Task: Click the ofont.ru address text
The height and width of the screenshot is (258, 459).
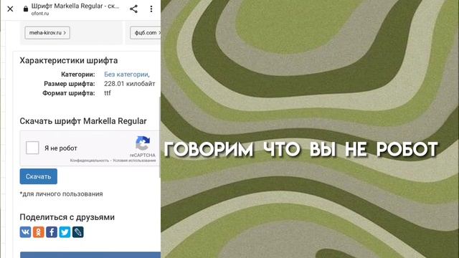Action: [40, 14]
